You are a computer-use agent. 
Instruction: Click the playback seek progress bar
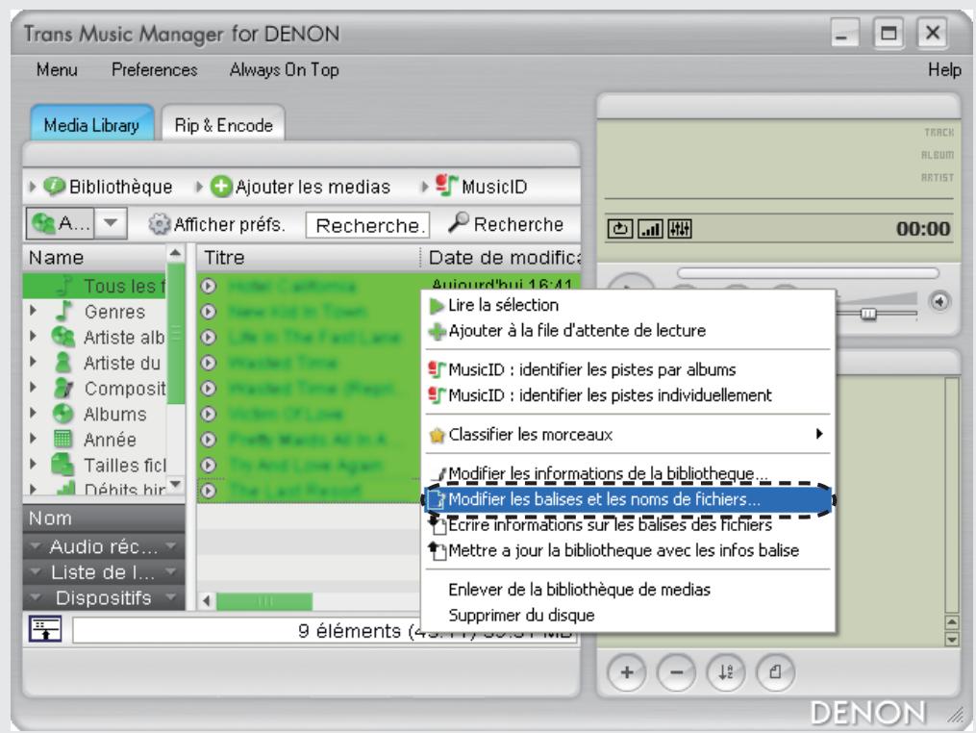coord(808,273)
